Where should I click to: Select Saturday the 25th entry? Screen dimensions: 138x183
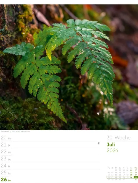pyautogui.click(x=50, y=173)
